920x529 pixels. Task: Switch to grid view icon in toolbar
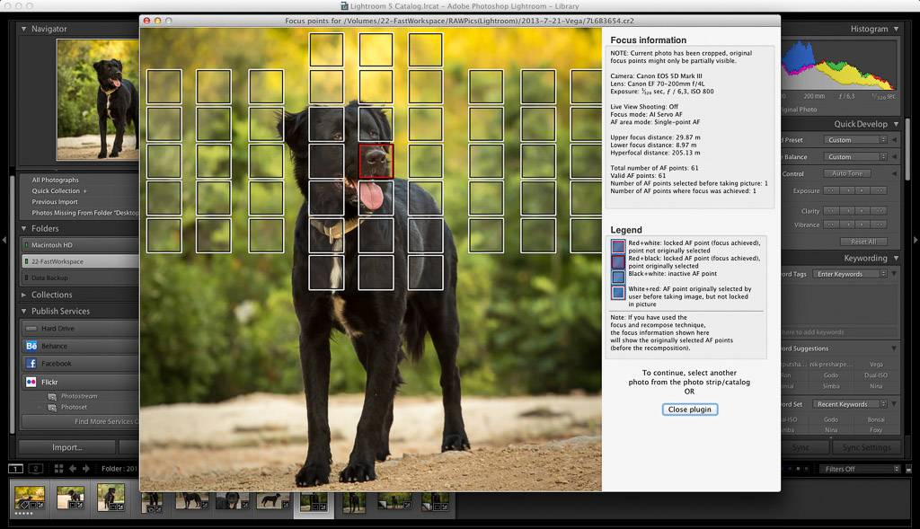click(x=58, y=469)
